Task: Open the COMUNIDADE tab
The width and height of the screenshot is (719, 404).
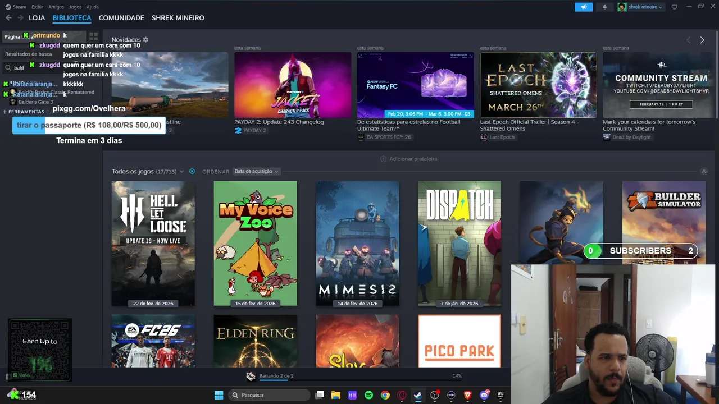Action: point(121,18)
